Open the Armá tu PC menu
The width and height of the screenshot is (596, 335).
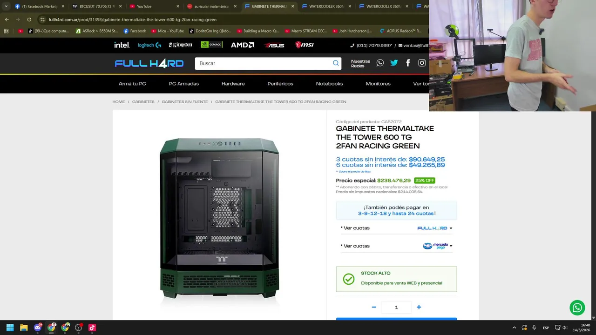pos(132,84)
